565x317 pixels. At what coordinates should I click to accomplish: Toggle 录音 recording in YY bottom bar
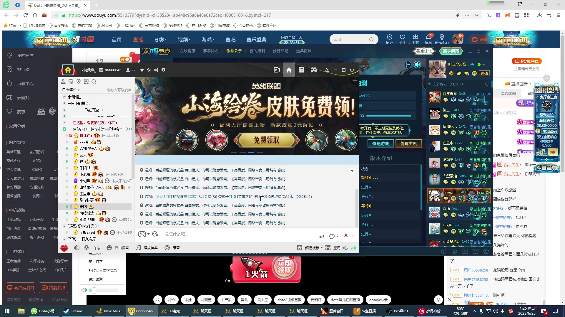pos(172,248)
